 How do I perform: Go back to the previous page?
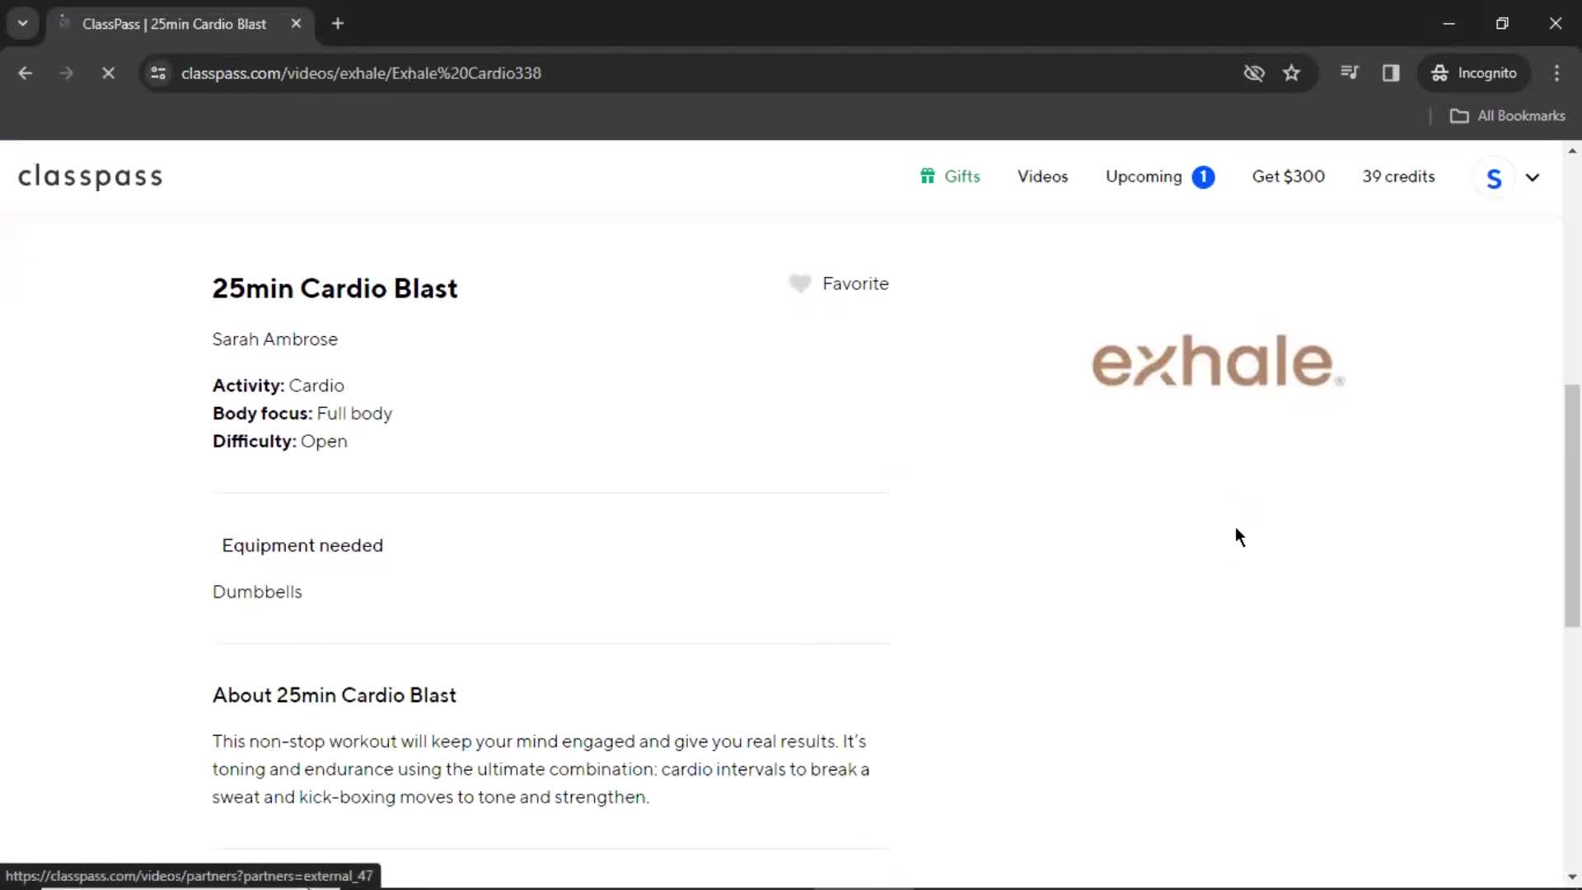pyautogui.click(x=26, y=73)
